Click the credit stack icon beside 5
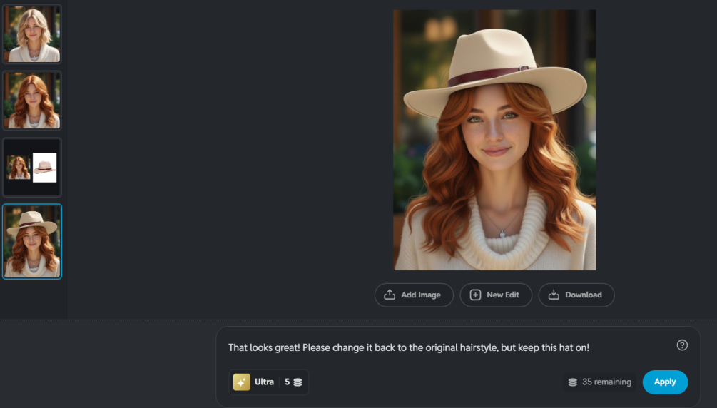The height and width of the screenshot is (408, 717). tap(298, 382)
